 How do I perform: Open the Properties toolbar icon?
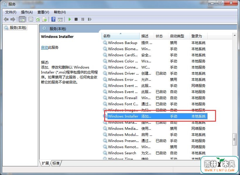tap(31, 19)
